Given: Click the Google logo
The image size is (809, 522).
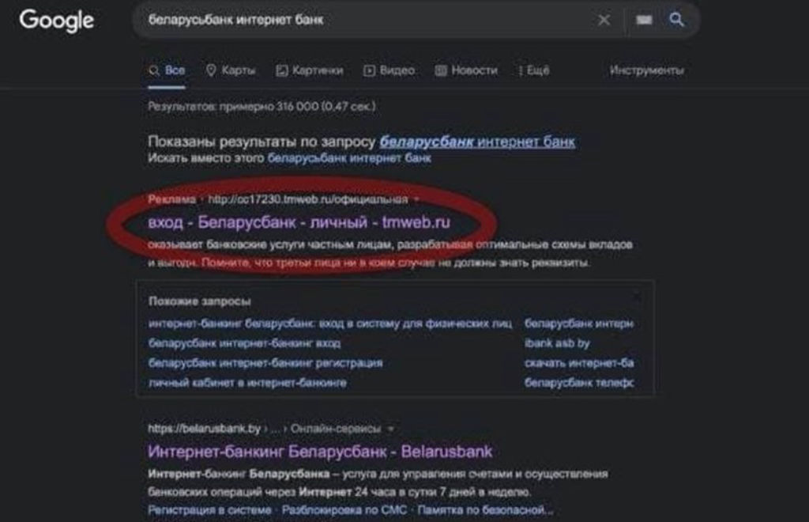Looking at the screenshot, I should click(x=56, y=20).
